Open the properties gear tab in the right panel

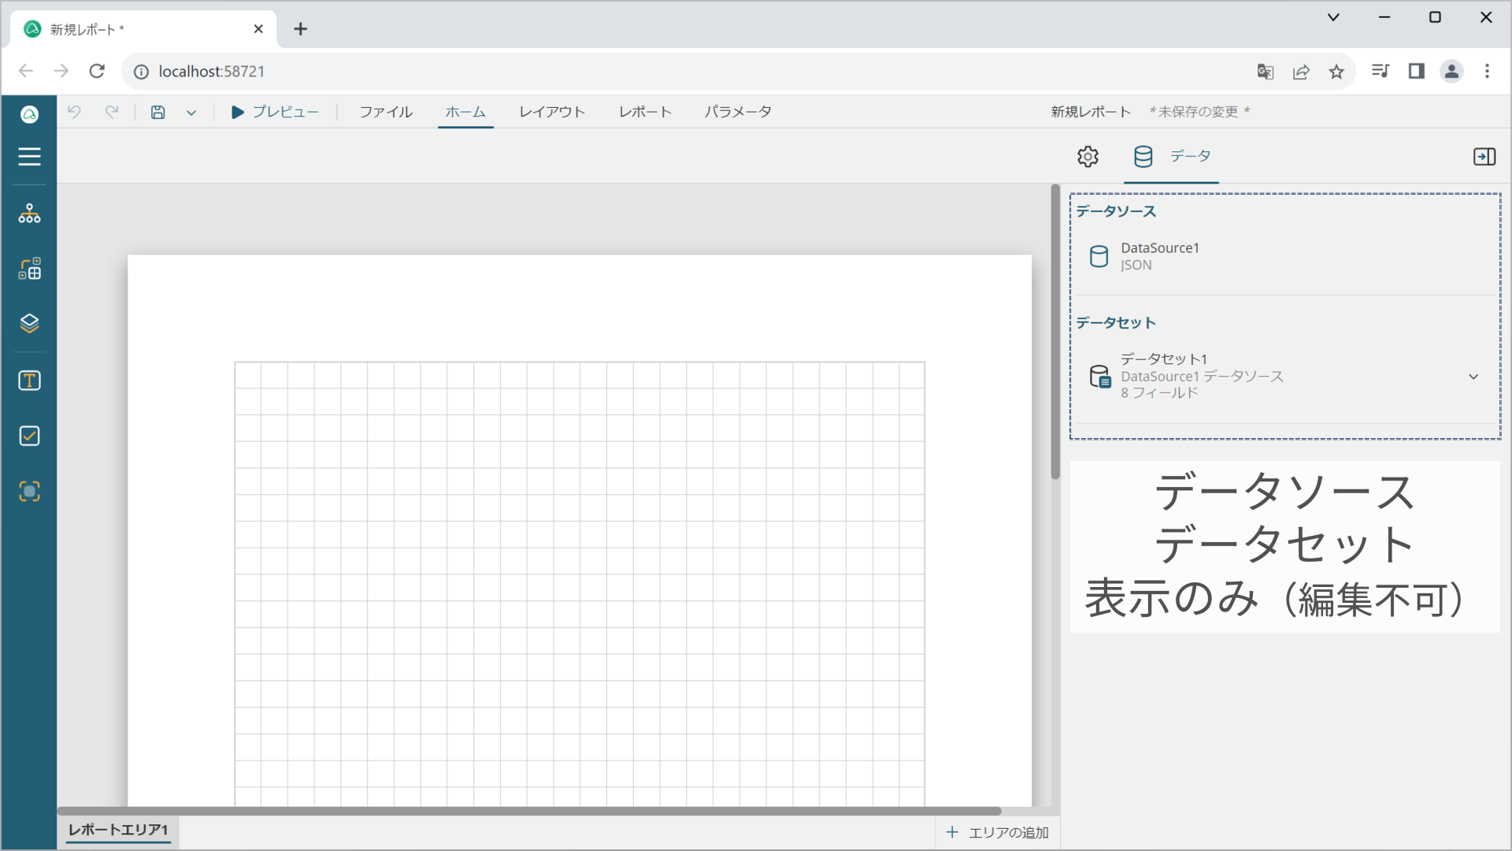coord(1088,157)
